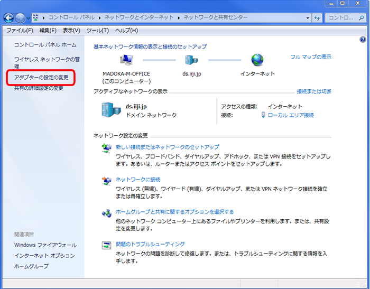370x289 pixels.
Task: Open フル マップの表示 link
Action: [311, 57]
